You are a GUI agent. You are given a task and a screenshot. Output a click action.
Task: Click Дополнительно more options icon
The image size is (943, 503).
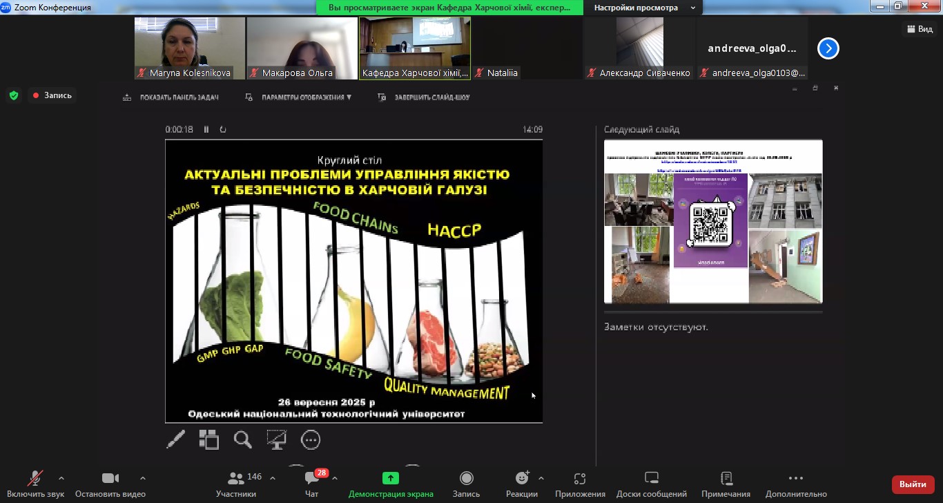(x=795, y=479)
